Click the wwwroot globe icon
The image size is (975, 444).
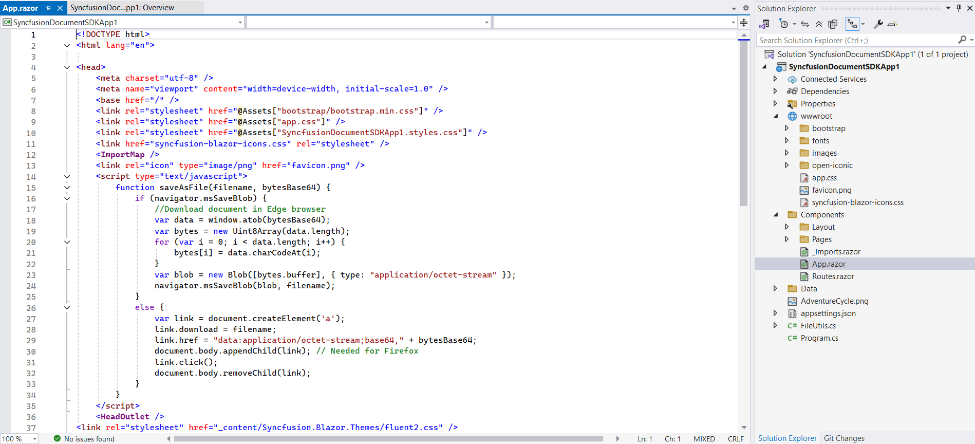coord(792,116)
